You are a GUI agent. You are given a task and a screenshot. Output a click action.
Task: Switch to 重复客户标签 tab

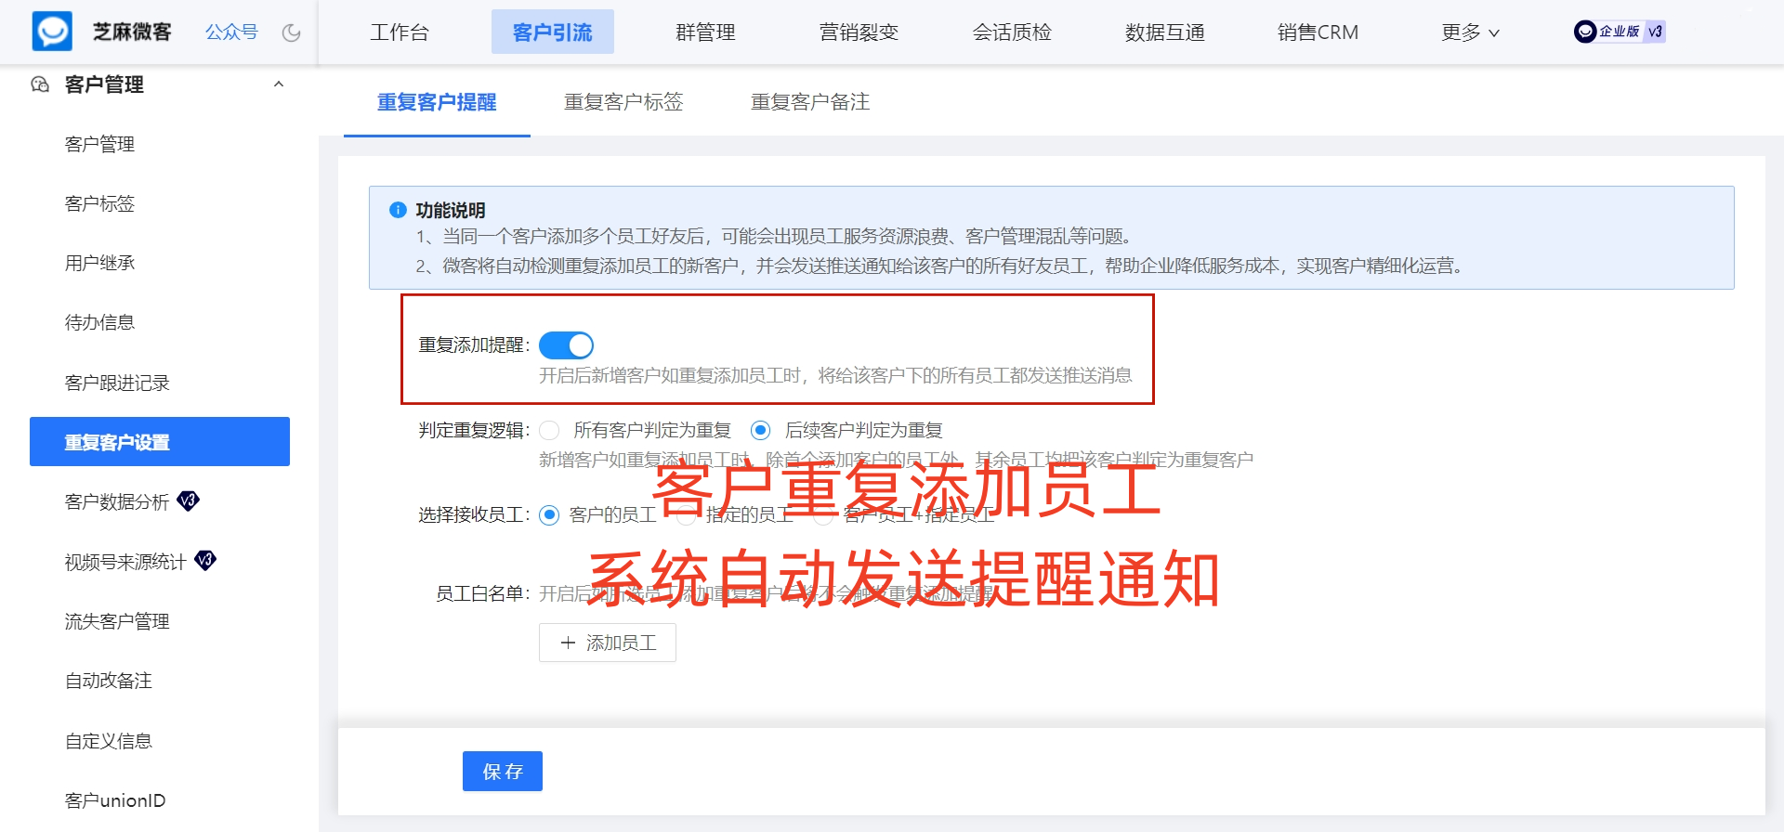[623, 102]
